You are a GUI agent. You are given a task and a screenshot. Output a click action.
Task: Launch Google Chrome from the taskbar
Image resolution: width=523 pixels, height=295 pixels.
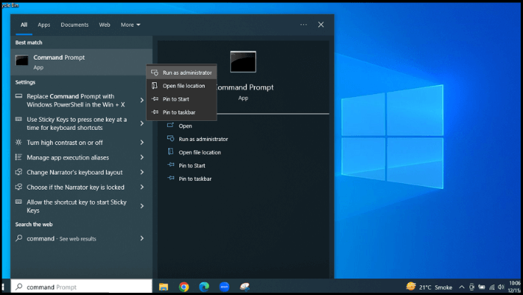184,287
